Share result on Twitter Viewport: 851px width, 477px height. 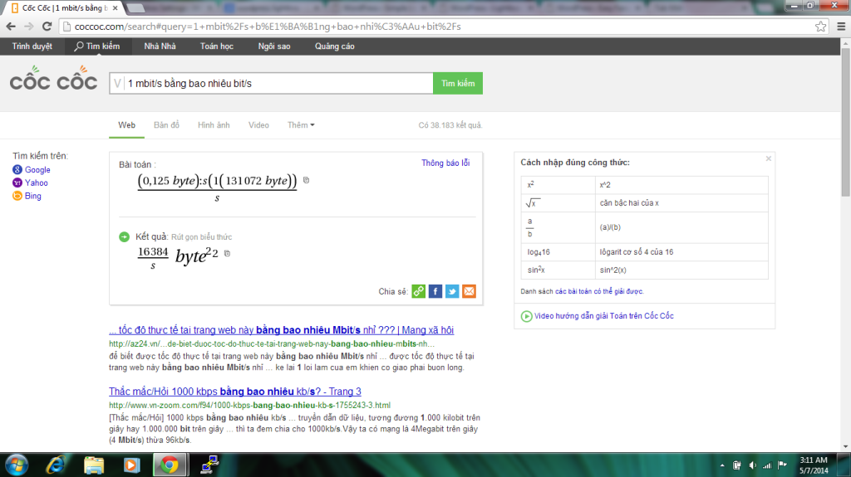click(452, 291)
